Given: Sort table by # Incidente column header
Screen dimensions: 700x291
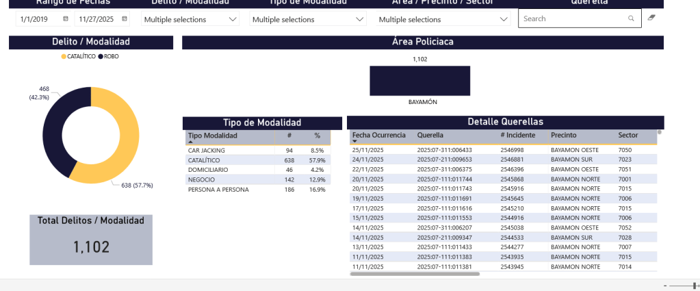Looking at the screenshot, I should [517, 135].
